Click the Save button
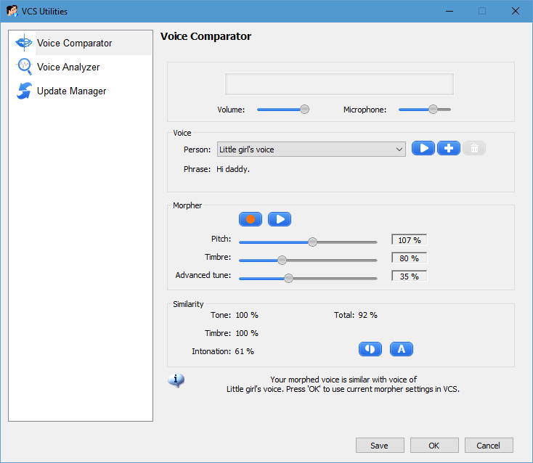This screenshot has height=463, width=533. click(379, 446)
